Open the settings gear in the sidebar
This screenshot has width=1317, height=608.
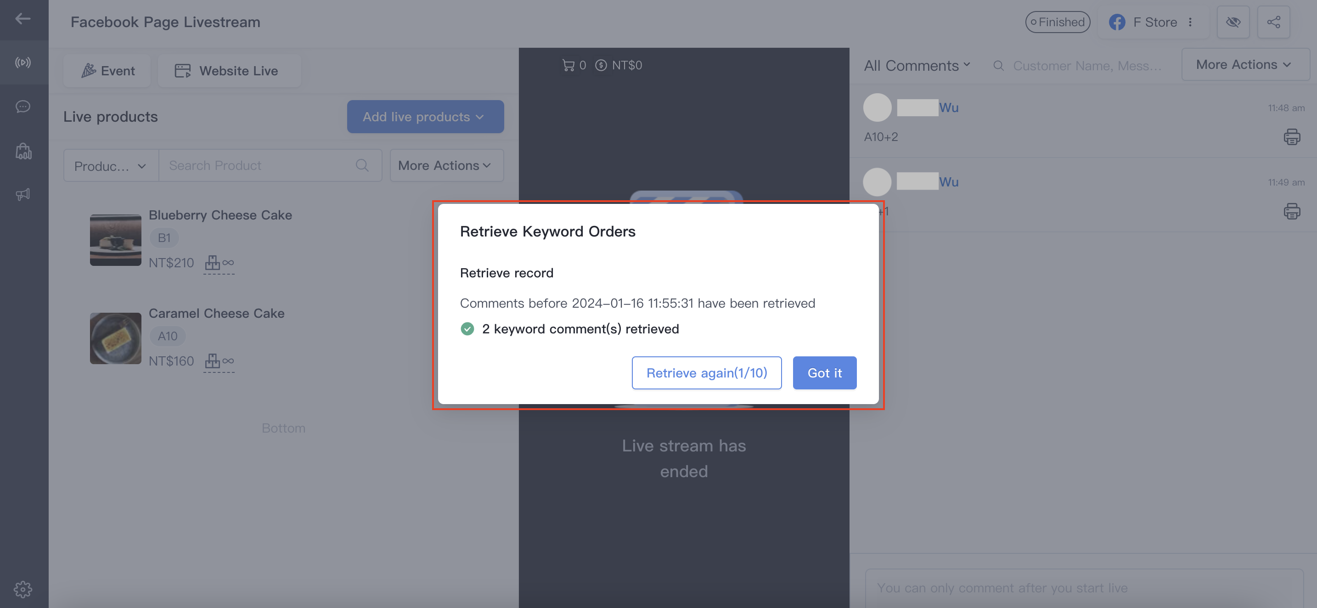(23, 589)
